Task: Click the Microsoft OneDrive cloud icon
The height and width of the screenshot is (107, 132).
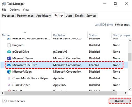Action: tap(9, 65)
